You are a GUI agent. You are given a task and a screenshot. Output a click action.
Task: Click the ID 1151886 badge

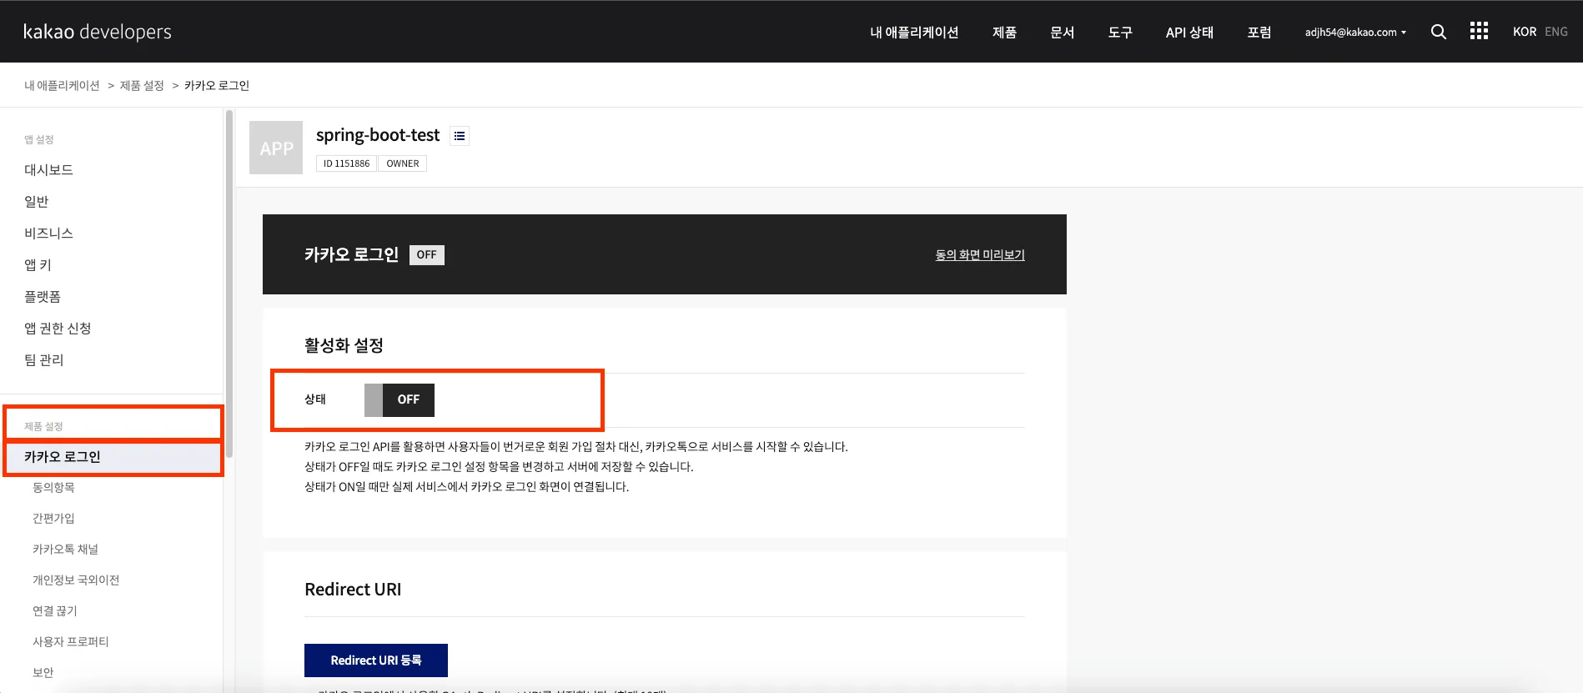(346, 163)
